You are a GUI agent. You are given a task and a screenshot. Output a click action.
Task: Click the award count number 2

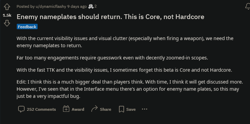[95, 6]
